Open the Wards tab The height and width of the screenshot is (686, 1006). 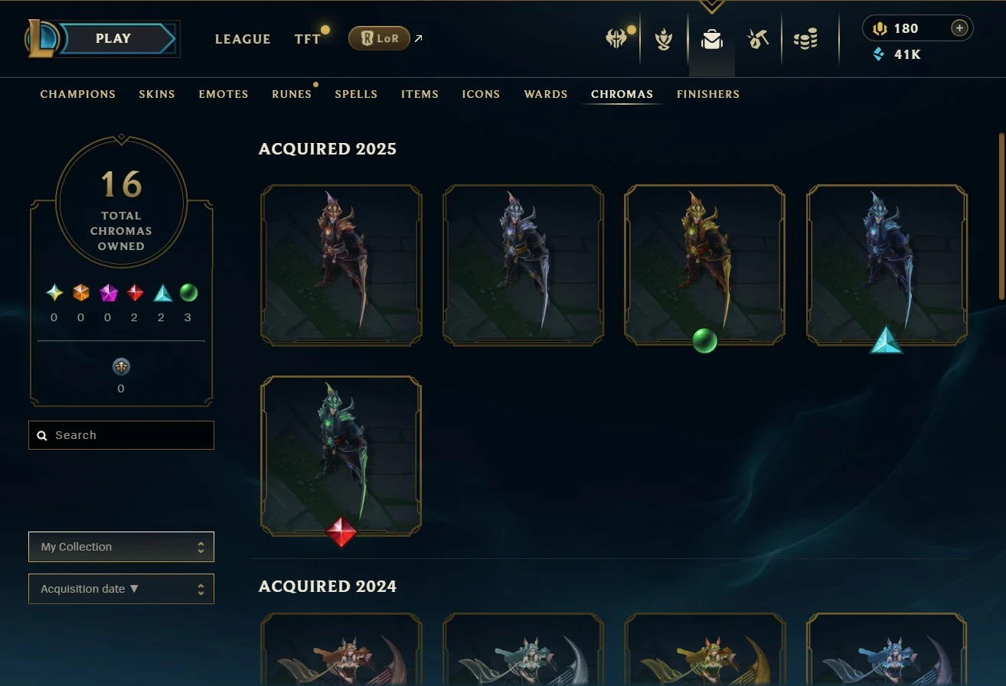[x=546, y=94]
